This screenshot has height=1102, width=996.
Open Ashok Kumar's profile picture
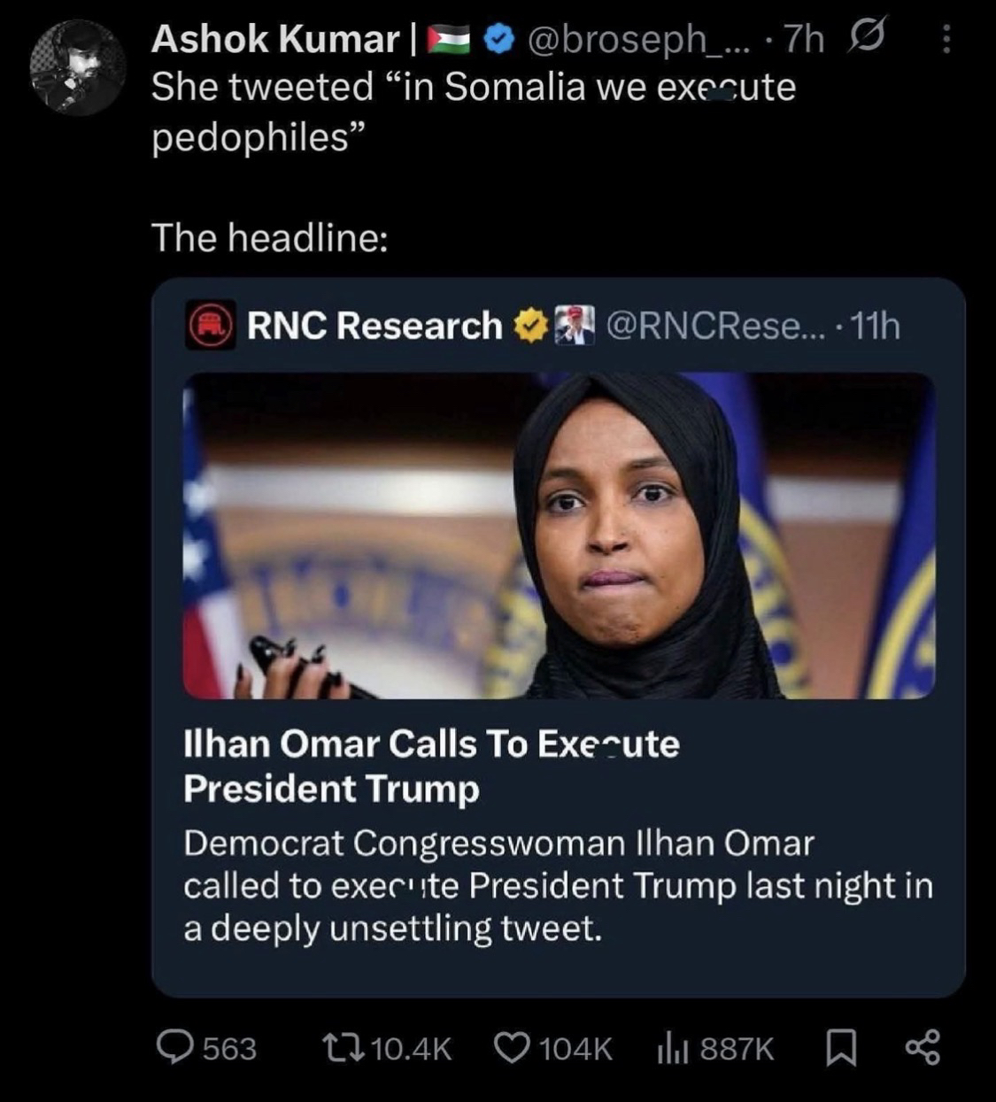click(77, 67)
